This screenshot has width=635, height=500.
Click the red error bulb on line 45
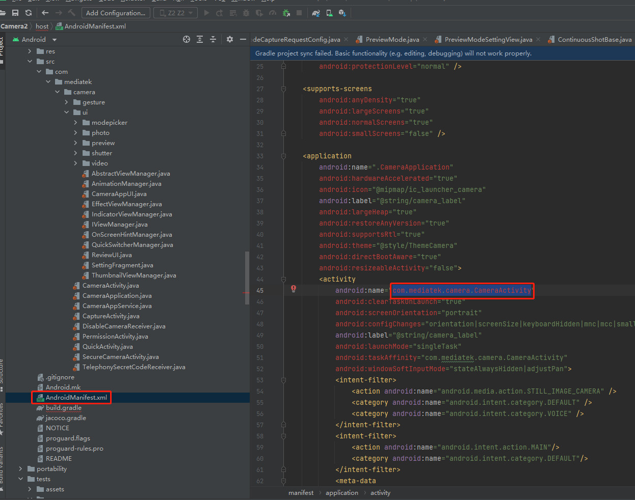(x=294, y=289)
